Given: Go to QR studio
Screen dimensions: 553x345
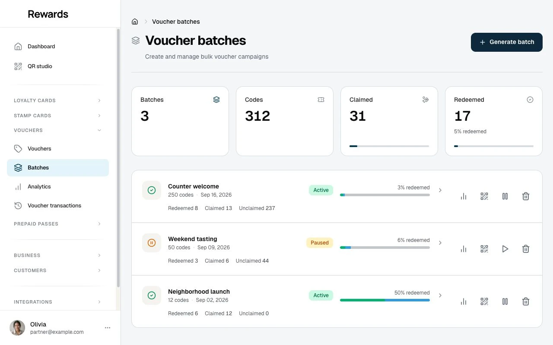Looking at the screenshot, I should (58, 66).
